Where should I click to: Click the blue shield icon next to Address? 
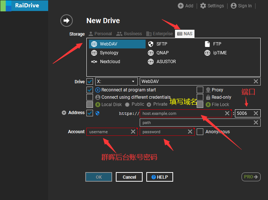pos(97,113)
